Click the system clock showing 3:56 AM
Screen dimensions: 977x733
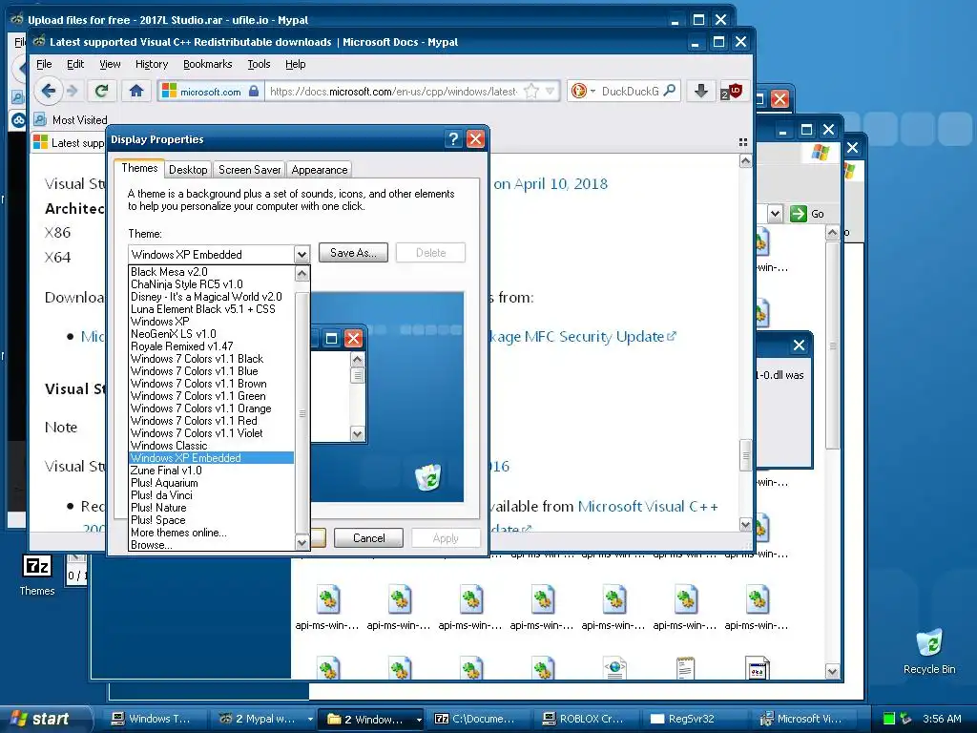[942, 719]
